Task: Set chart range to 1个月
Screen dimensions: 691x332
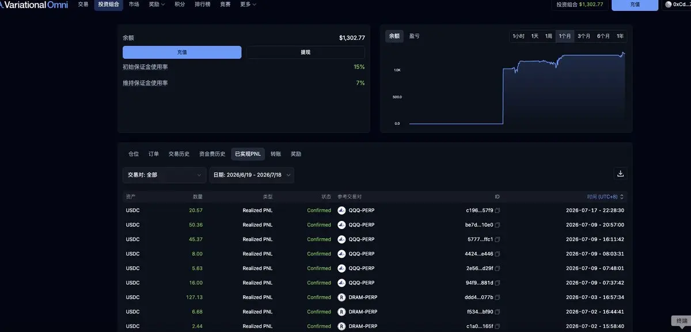Action: click(565, 36)
